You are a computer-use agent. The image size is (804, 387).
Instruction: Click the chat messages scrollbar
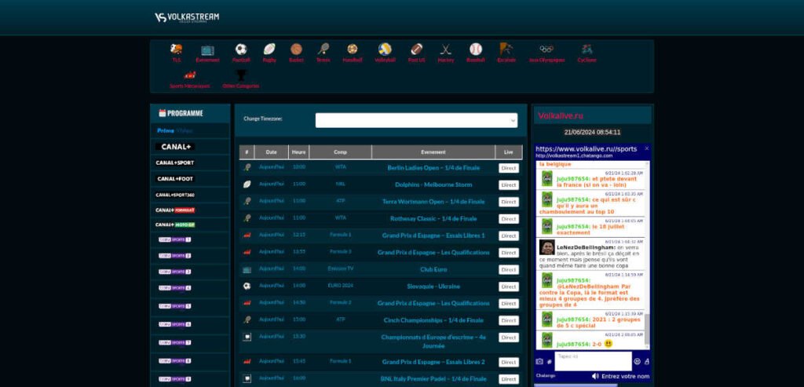click(647, 251)
